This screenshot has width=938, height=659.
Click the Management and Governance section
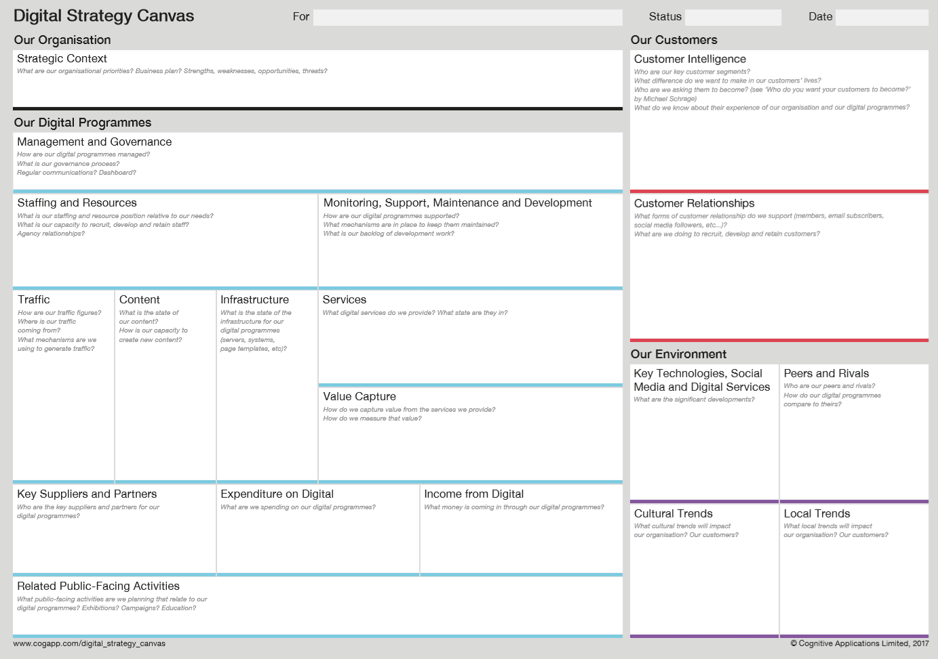(317, 162)
